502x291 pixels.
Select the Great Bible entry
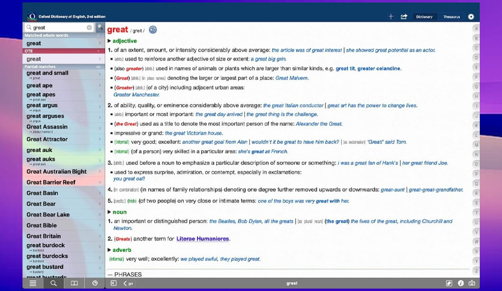pyautogui.click(x=64, y=225)
